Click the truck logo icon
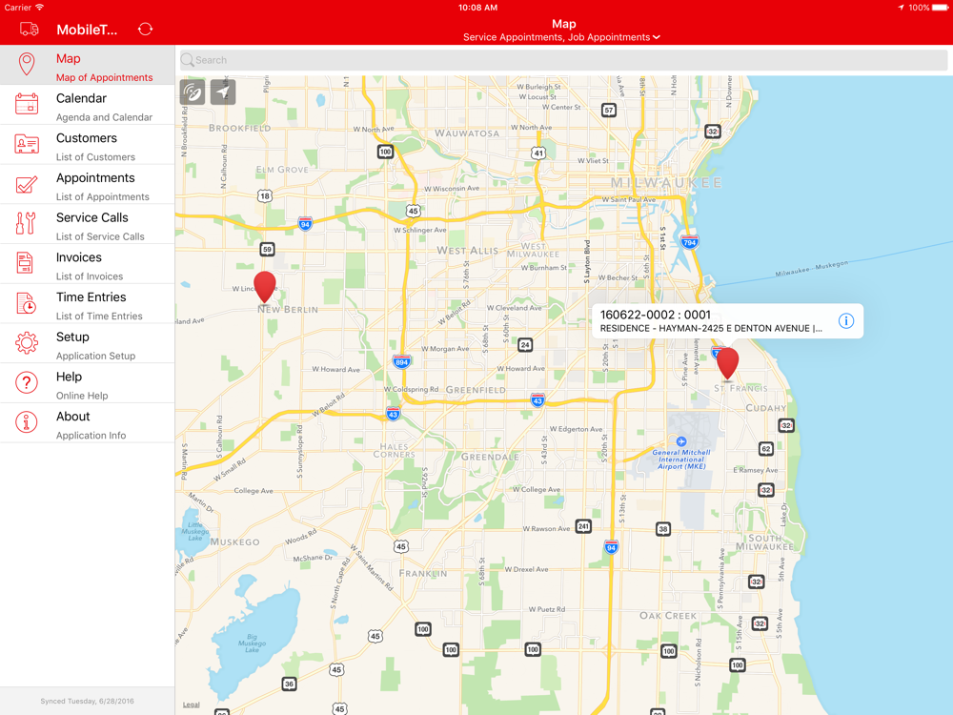The height and width of the screenshot is (715, 953). 30,30
